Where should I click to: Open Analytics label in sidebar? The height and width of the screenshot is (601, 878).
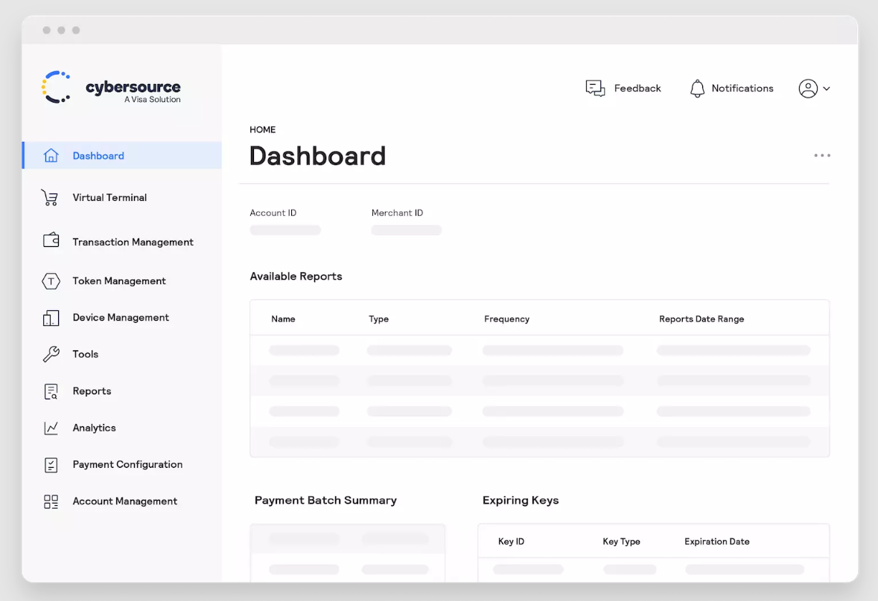tap(94, 428)
